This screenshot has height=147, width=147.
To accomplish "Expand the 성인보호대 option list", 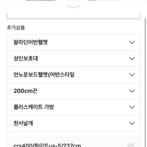I will point(74,59).
